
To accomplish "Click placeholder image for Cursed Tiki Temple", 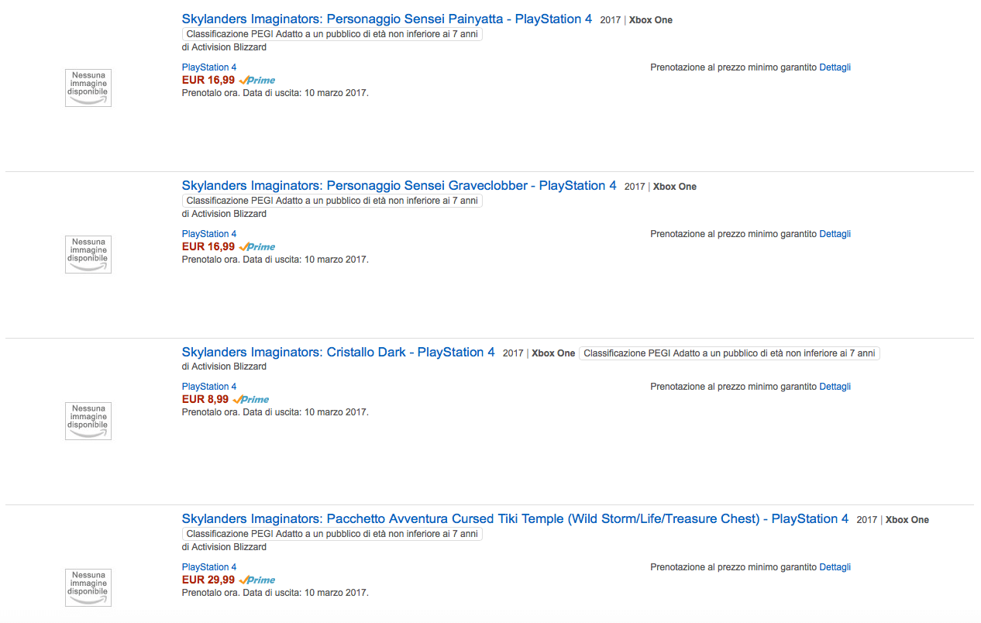I will tap(88, 587).
